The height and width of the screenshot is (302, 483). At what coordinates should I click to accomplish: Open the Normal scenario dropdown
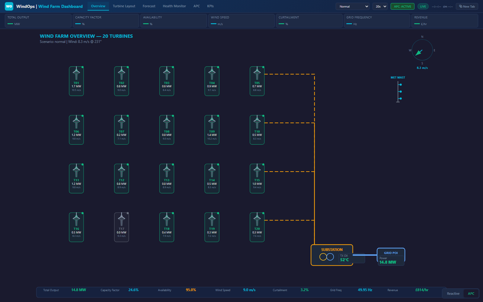click(352, 6)
